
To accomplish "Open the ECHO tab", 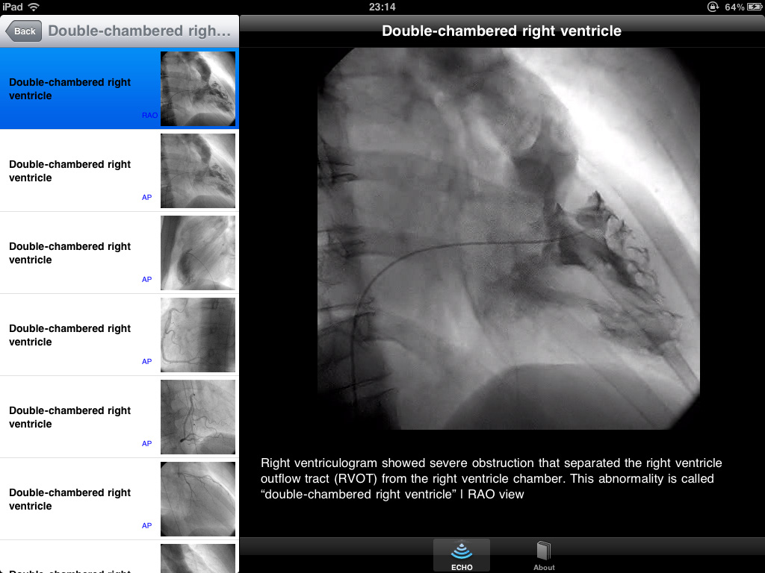I will click(462, 555).
